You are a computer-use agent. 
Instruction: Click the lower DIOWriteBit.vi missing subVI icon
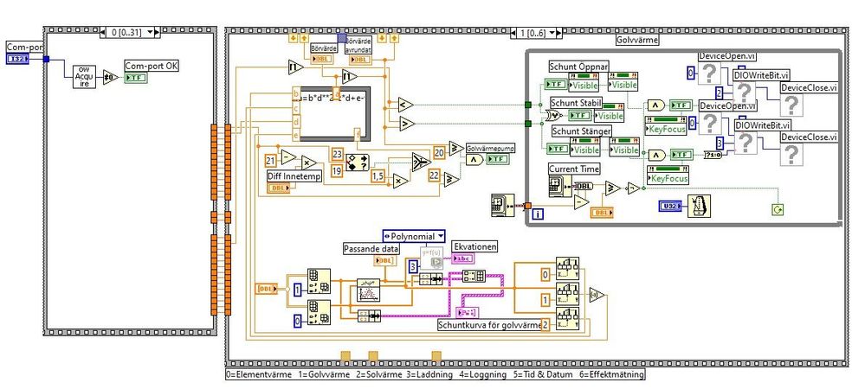pos(745,143)
